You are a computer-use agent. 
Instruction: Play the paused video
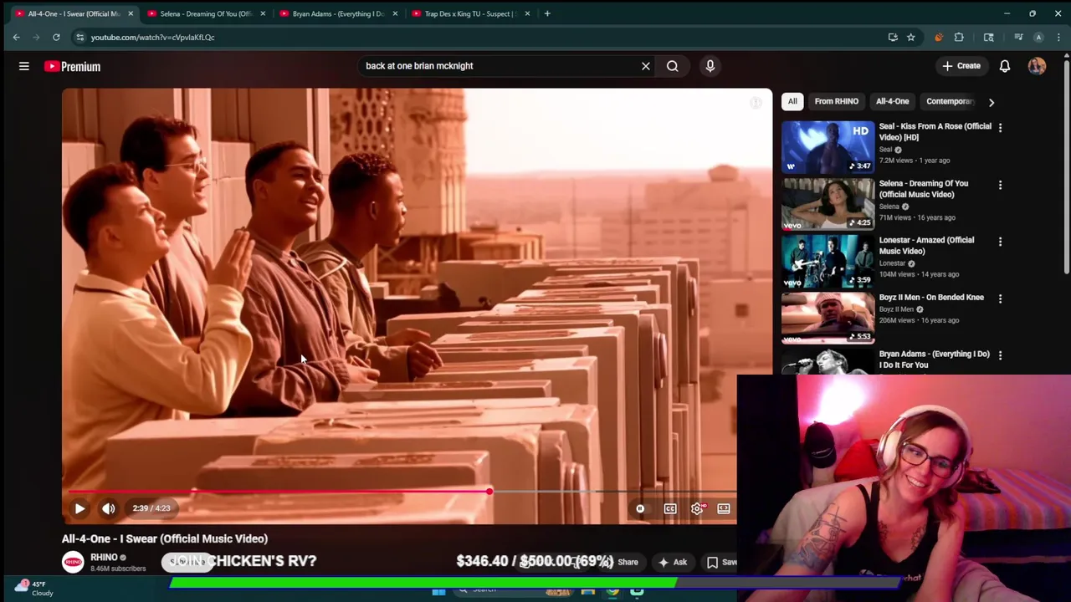click(x=79, y=508)
